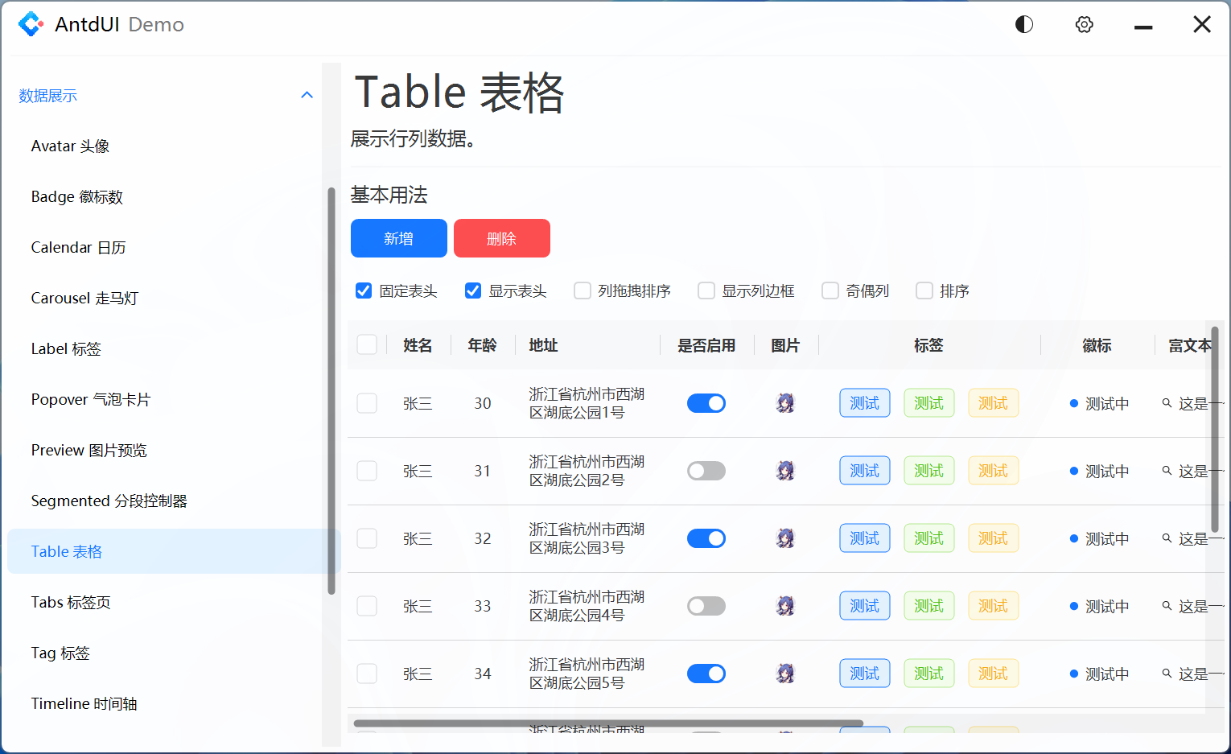Click the magnifier icon in second row's 富文本 cell
The image size is (1231, 754).
tap(1167, 471)
